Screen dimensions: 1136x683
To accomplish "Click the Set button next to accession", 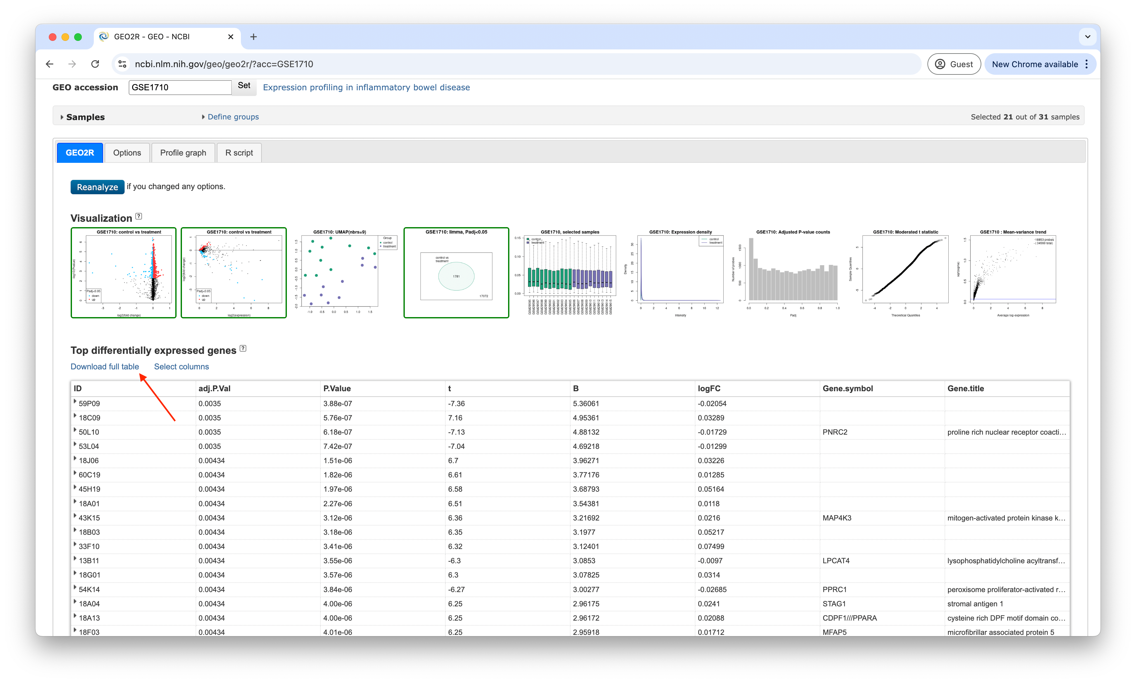I will (244, 86).
